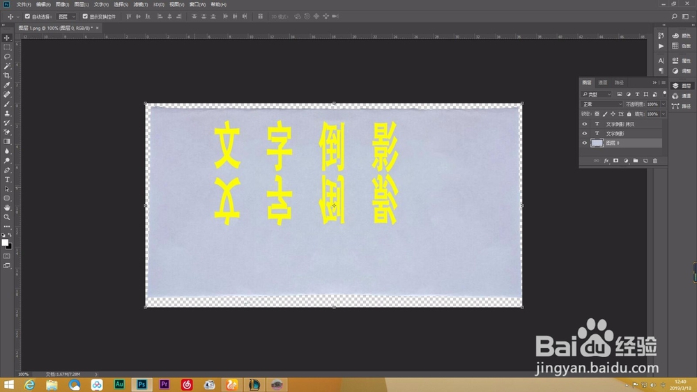This screenshot has height=392, width=697.
Task: Toggle lock image pixels brush icon
Action: (x=605, y=114)
